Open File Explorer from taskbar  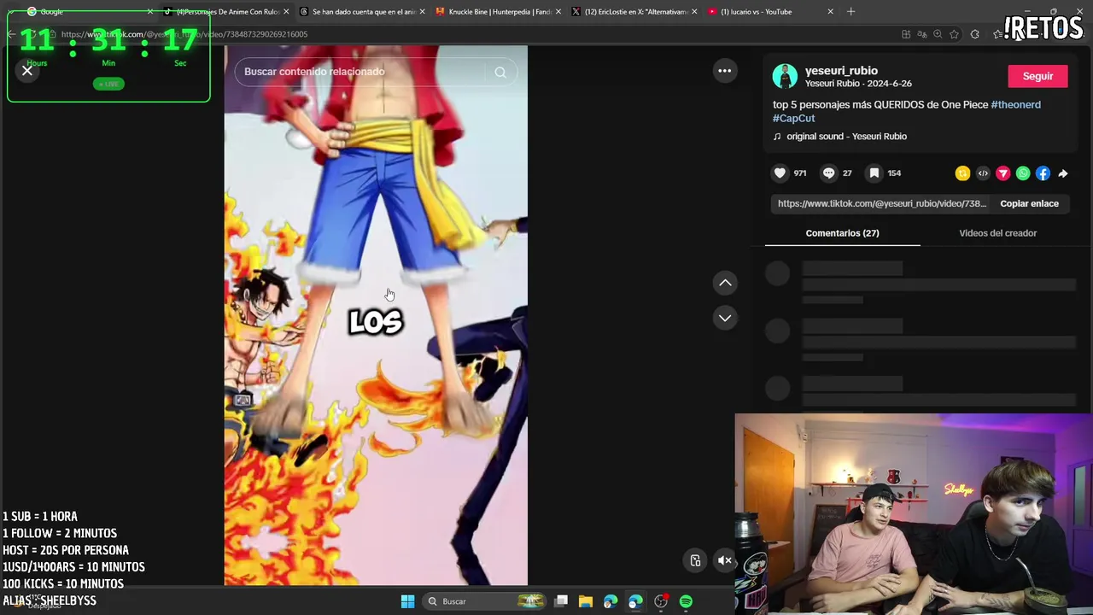pos(586,601)
